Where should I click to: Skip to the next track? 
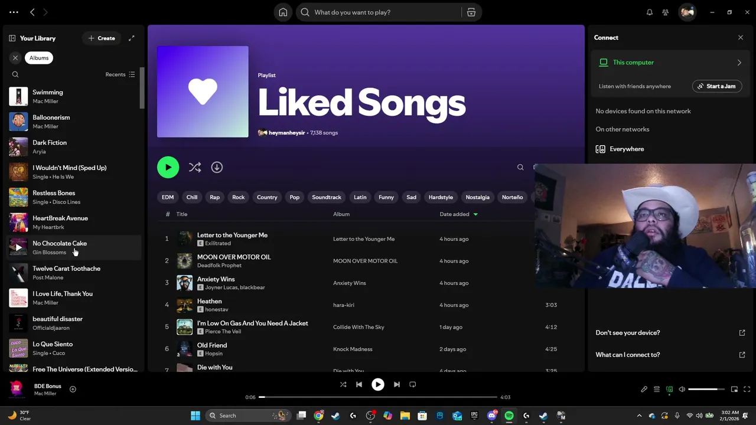click(397, 384)
